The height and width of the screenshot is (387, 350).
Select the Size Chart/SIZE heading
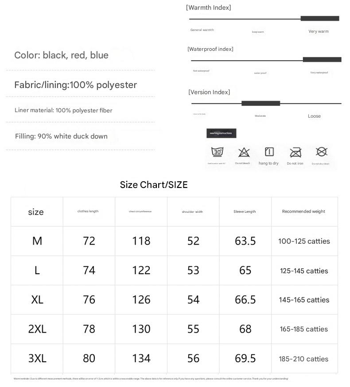[x=154, y=185]
